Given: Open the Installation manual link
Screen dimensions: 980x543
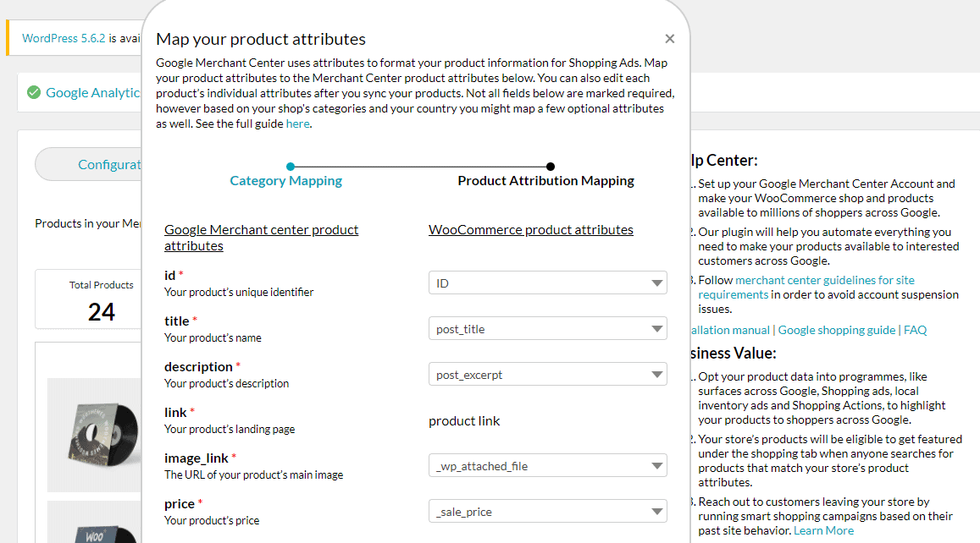Looking at the screenshot, I should coord(730,330).
